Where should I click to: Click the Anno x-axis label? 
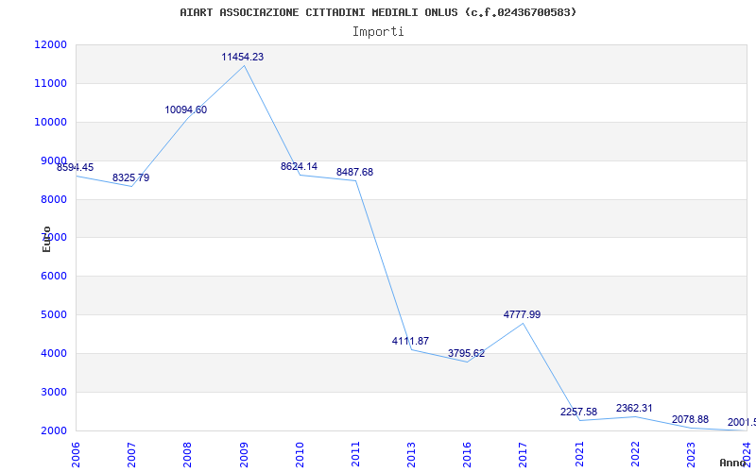(732, 463)
